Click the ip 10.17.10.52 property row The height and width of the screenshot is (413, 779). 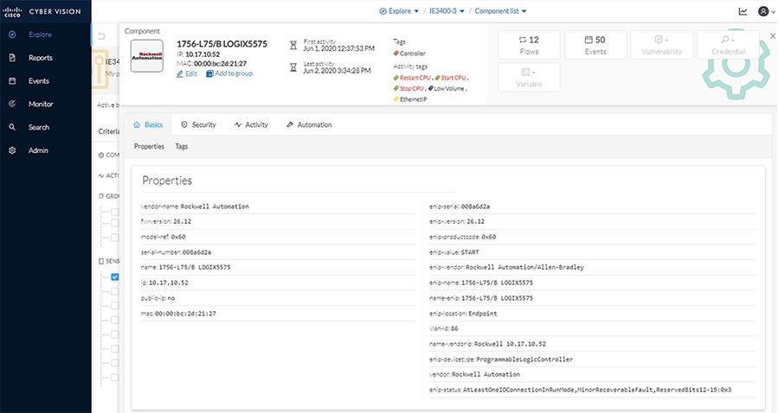278,283
